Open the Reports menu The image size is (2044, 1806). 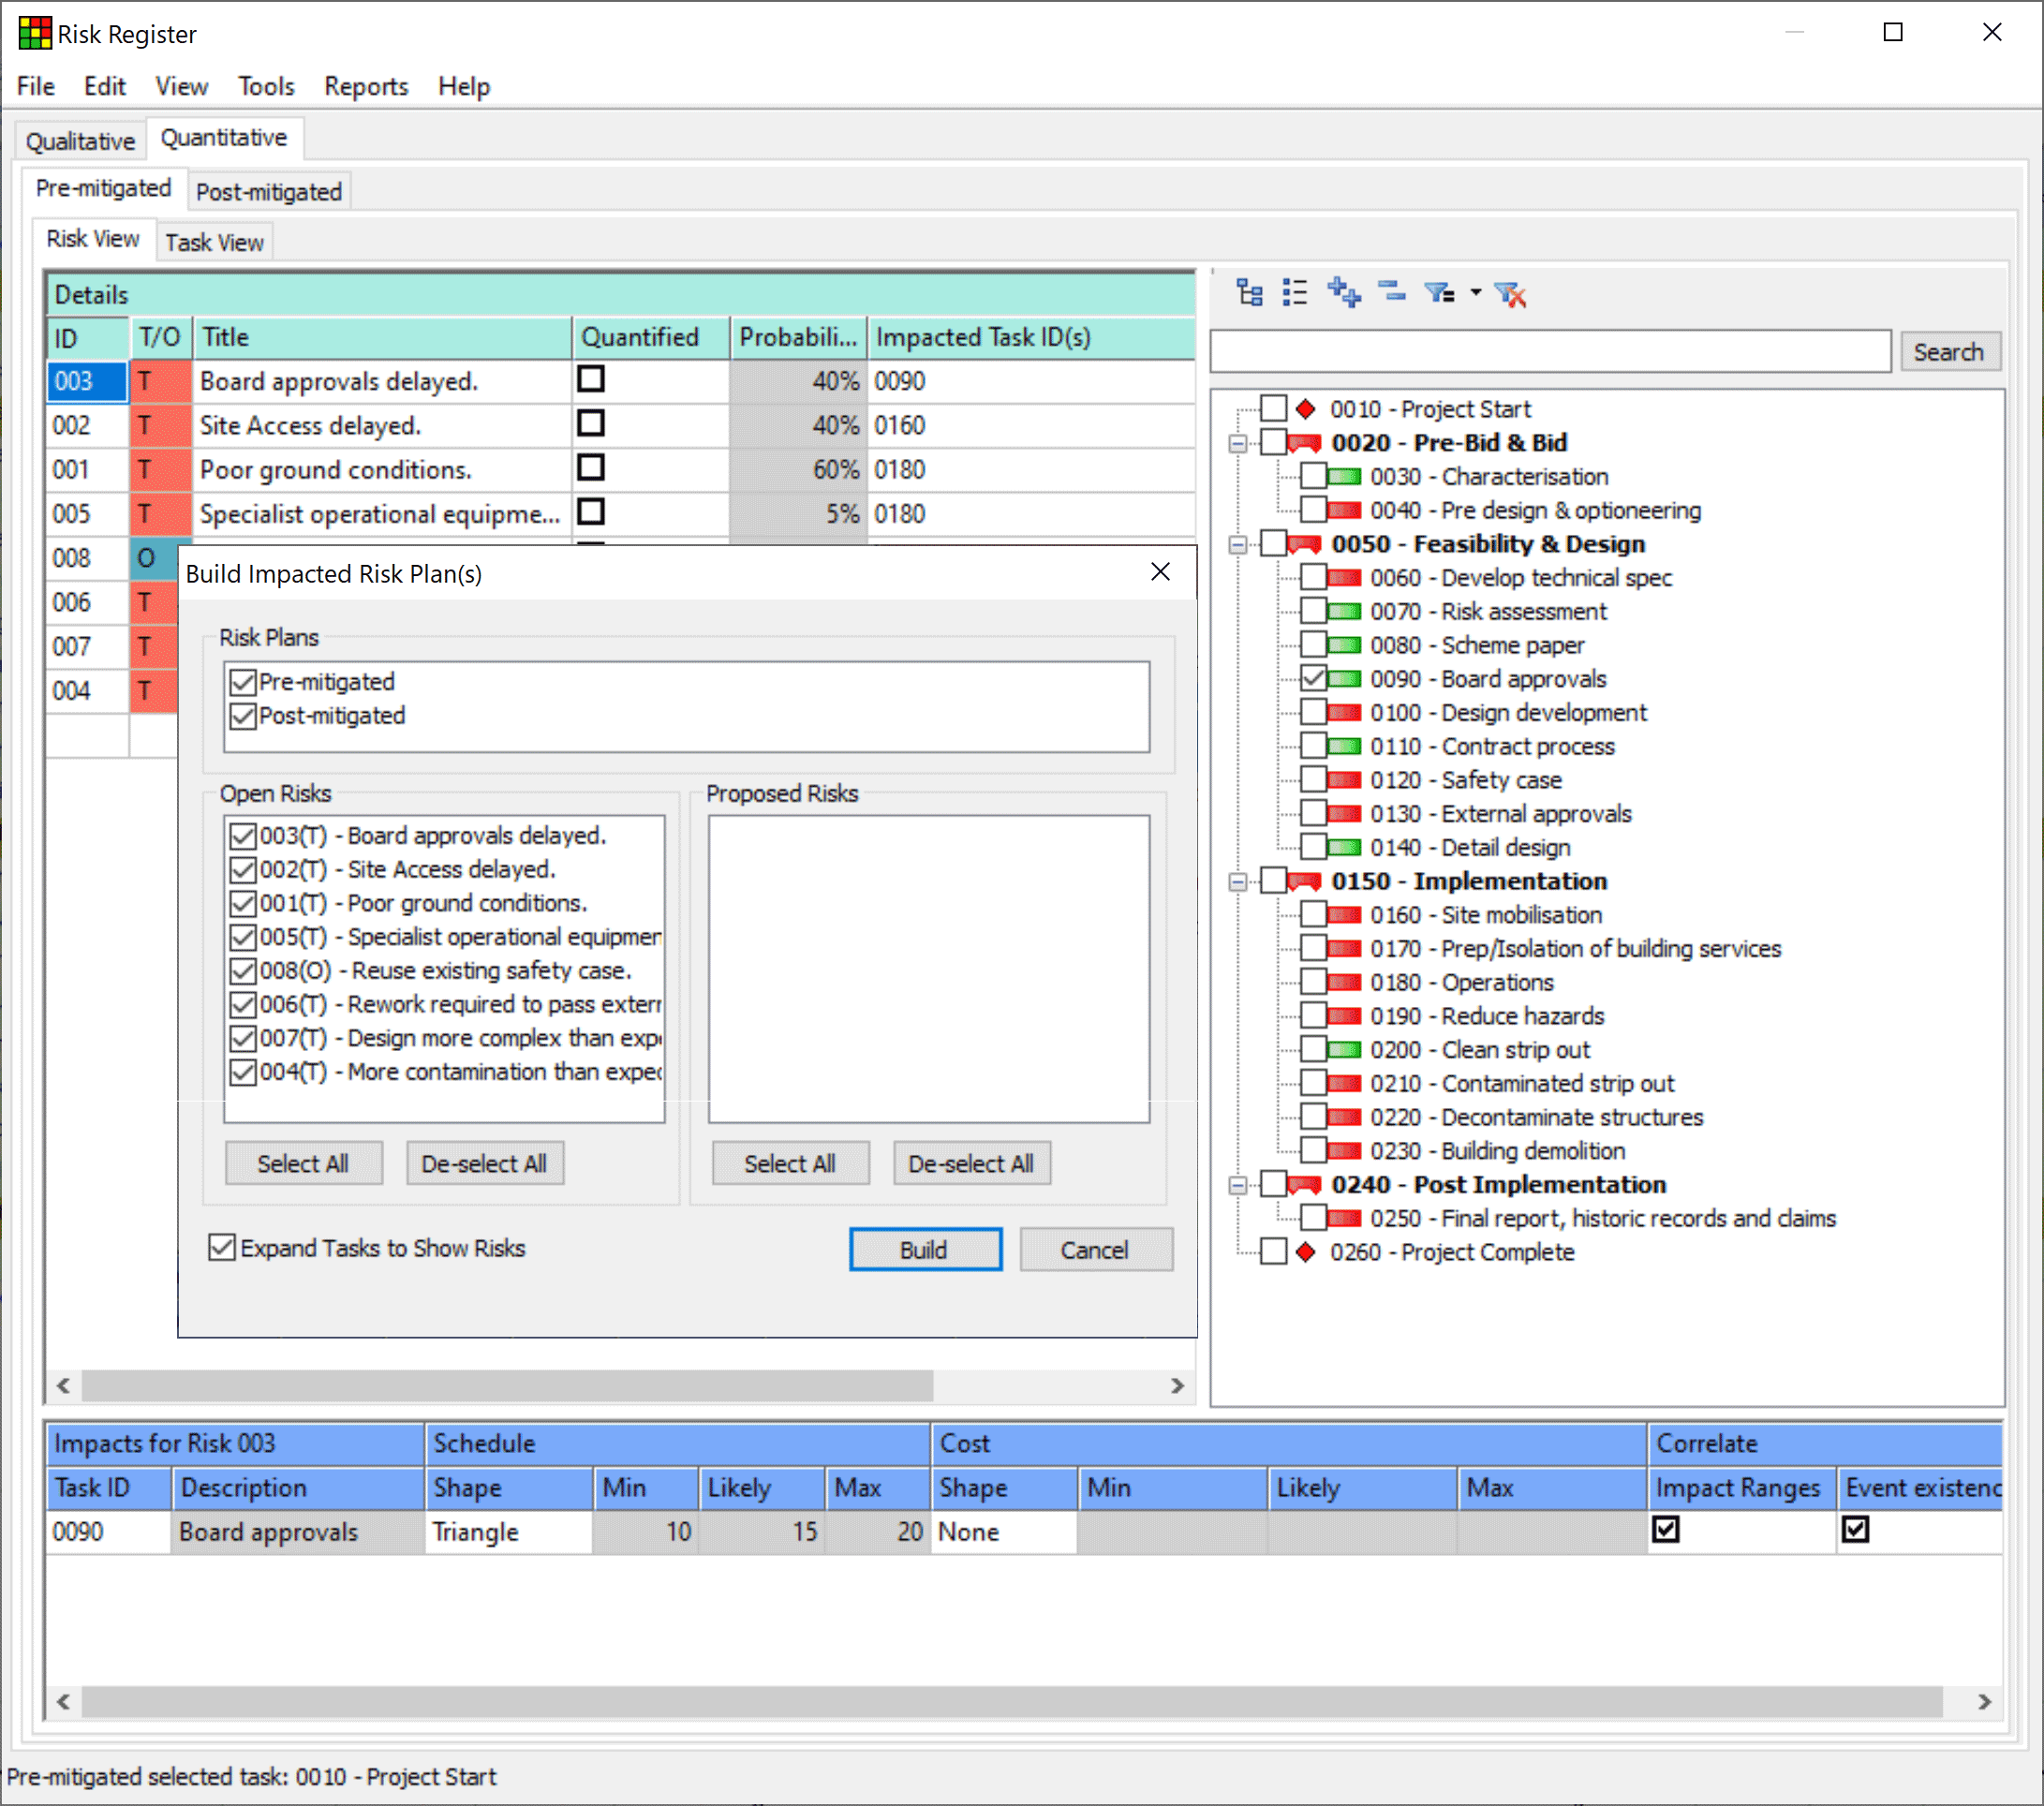point(366,87)
